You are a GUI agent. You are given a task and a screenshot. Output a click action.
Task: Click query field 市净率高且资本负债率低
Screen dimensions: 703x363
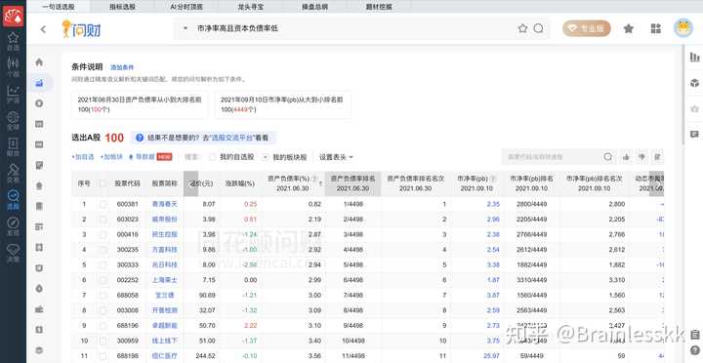click(x=237, y=28)
